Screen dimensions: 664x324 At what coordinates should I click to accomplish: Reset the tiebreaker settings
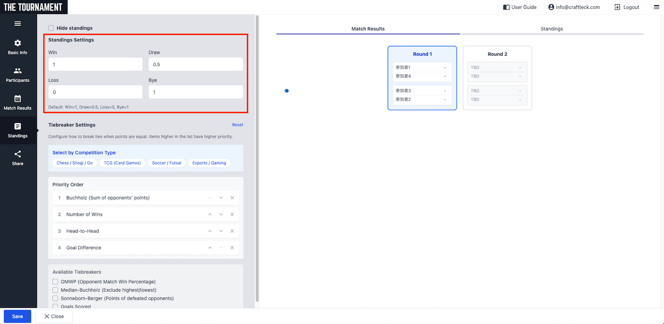(x=237, y=125)
